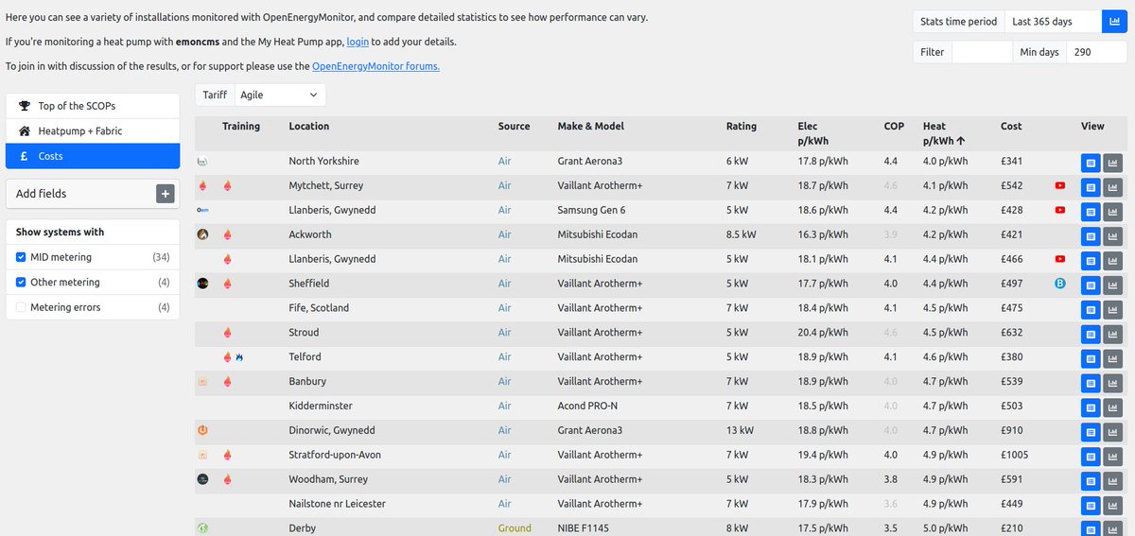Click the YouTube icon in the £466 cost row
1135x536 pixels.
[x=1060, y=259]
